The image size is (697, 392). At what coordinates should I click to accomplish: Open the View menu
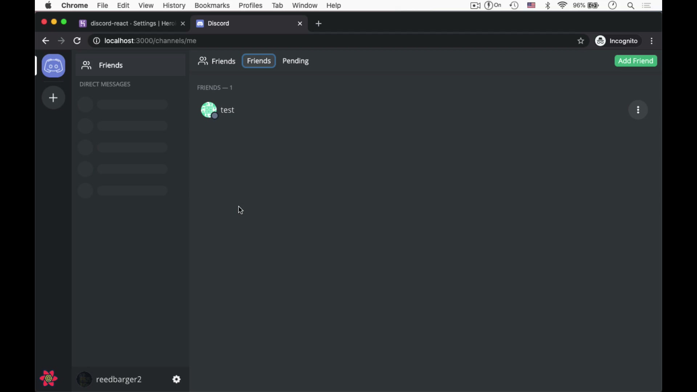pos(146,5)
